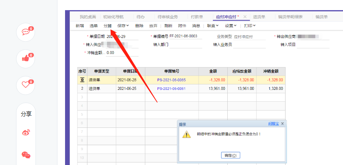Open the 问服宝 link in the dialog
Image resolution: width=343 pixels, height=165 pixels.
(x=273, y=124)
